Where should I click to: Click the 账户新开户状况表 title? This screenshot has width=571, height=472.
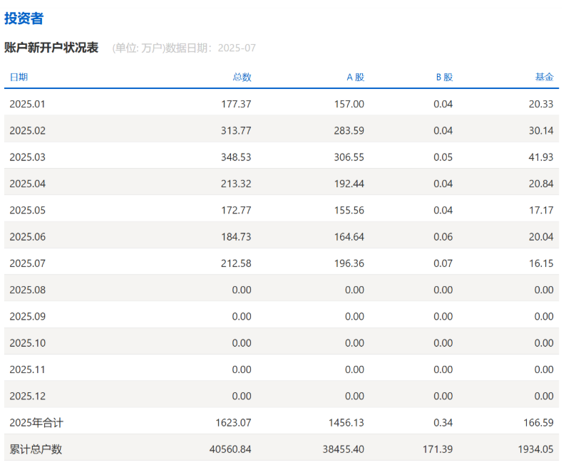(51, 48)
